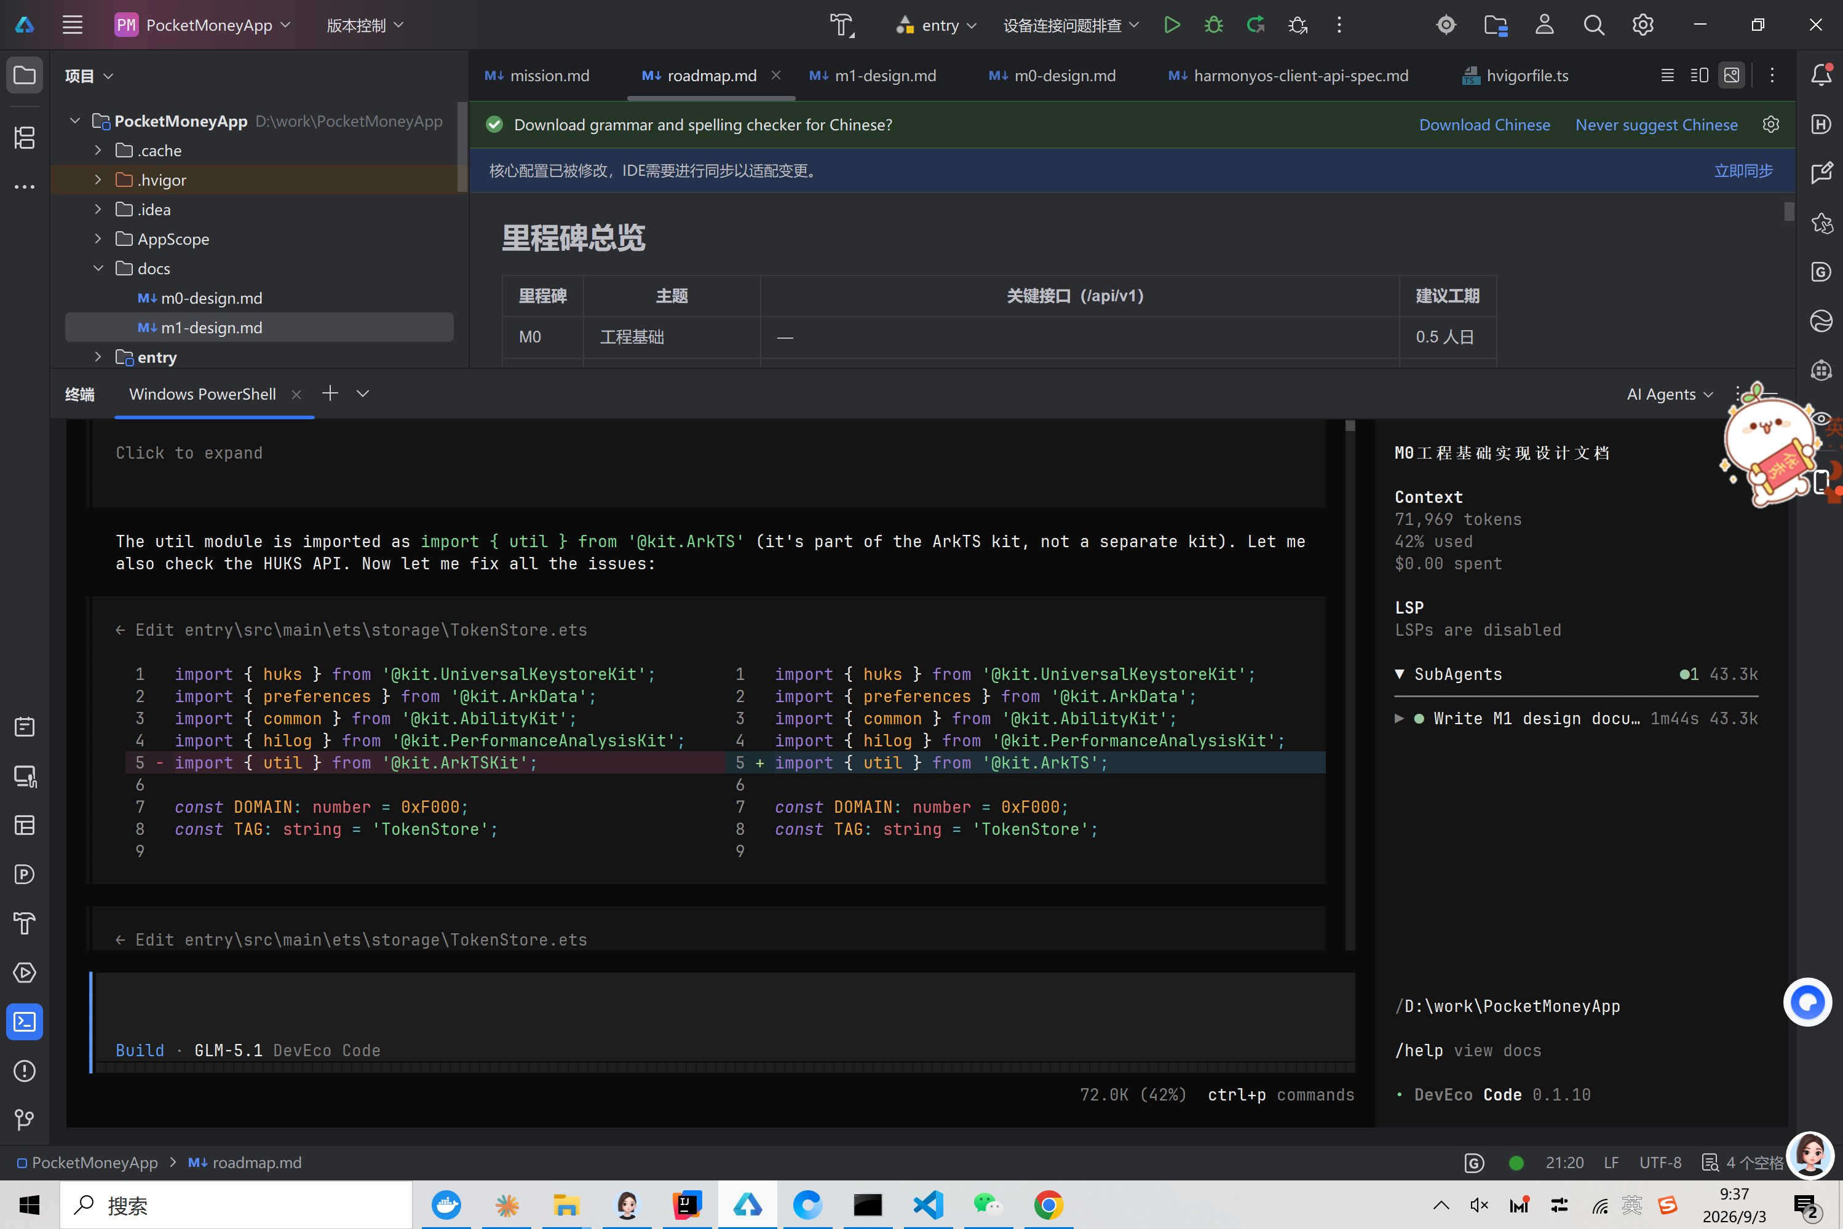
Task: Switch editor to source-only view
Action: (x=1667, y=75)
